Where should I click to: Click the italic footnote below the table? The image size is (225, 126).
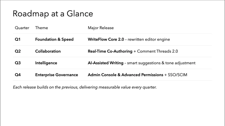tap(85, 87)
